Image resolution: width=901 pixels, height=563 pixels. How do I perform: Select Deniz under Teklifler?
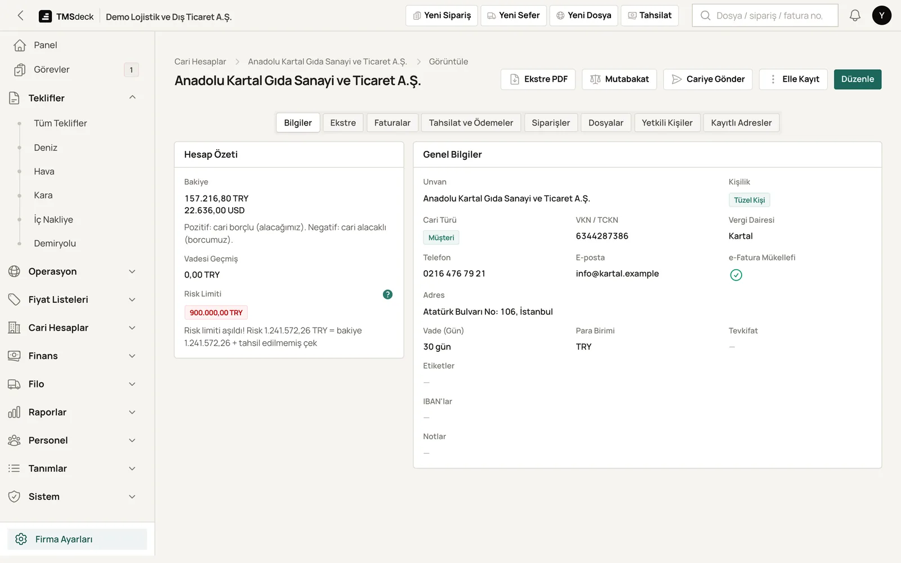coord(46,148)
